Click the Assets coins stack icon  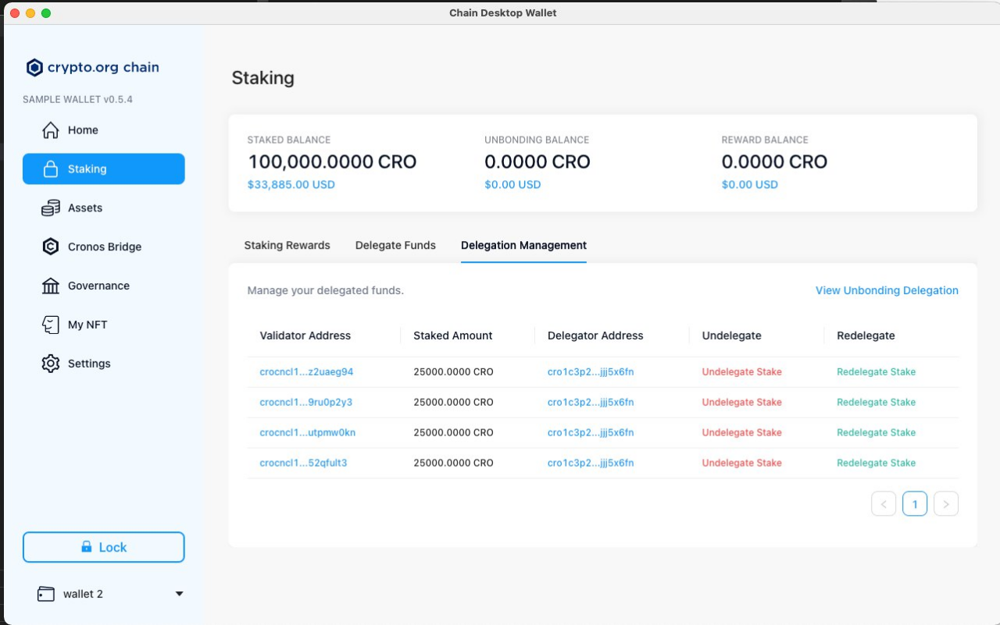[x=51, y=208]
